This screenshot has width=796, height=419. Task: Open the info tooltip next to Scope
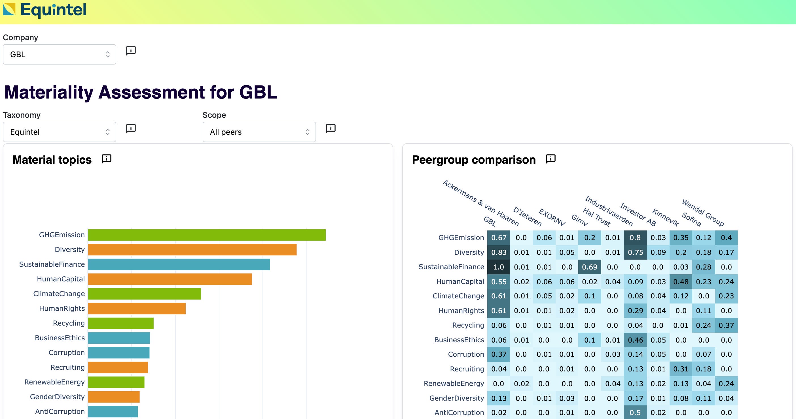(x=331, y=128)
